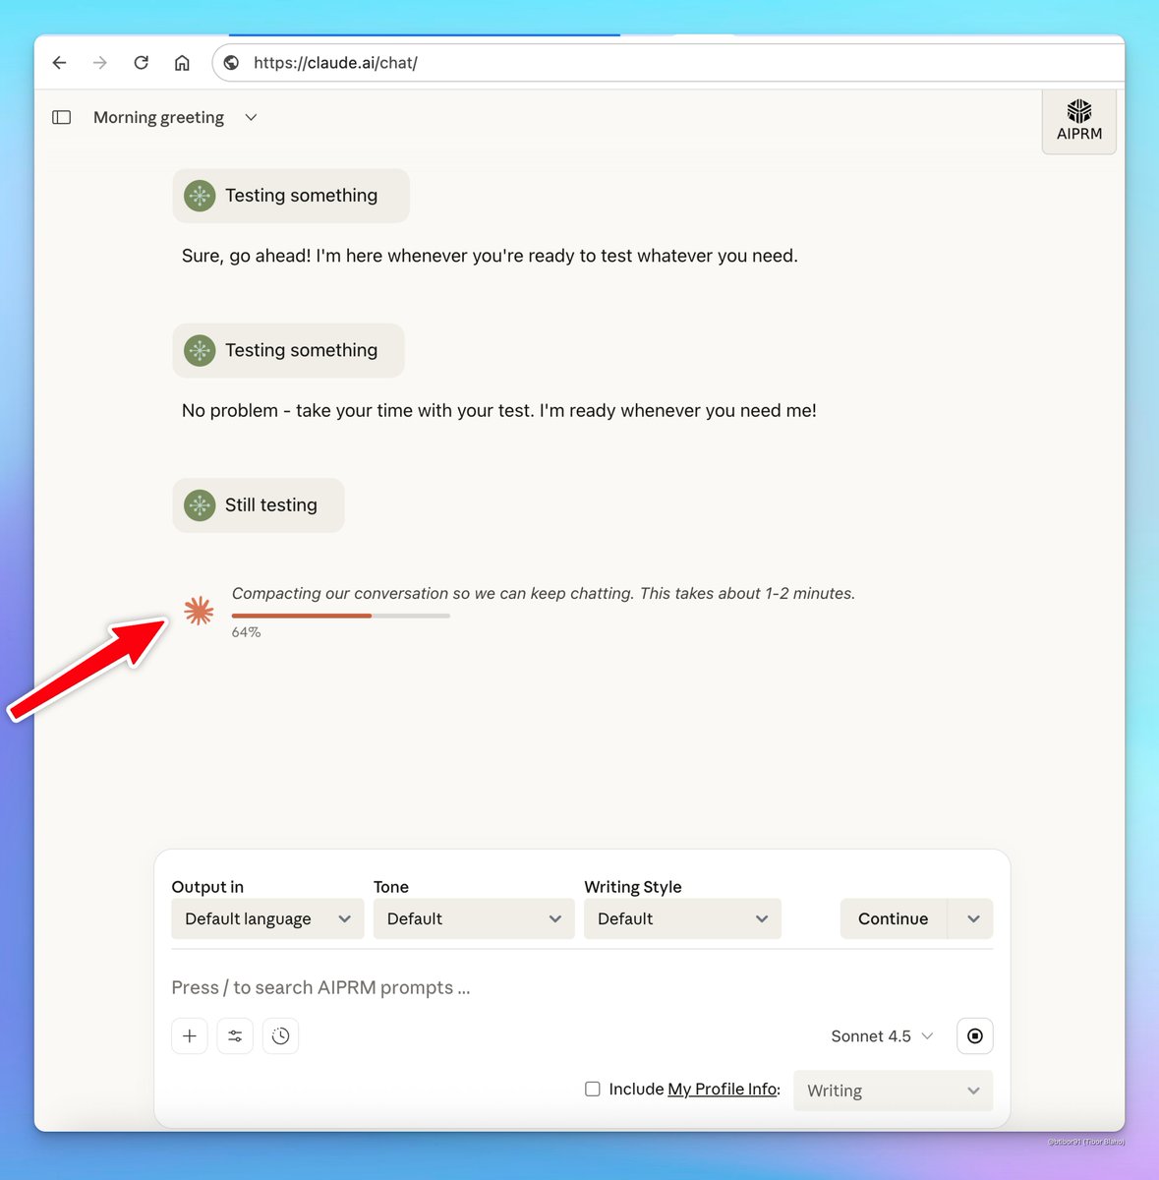Reload the page with the refresh icon

click(x=142, y=63)
